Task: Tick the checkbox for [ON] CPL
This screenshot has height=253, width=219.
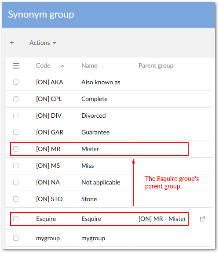Action: pyautogui.click(x=16, y=99)
